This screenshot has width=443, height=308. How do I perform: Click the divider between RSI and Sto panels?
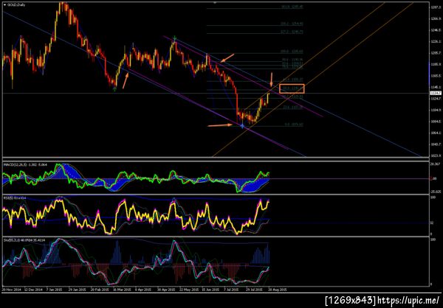click(x=214, y=237)
